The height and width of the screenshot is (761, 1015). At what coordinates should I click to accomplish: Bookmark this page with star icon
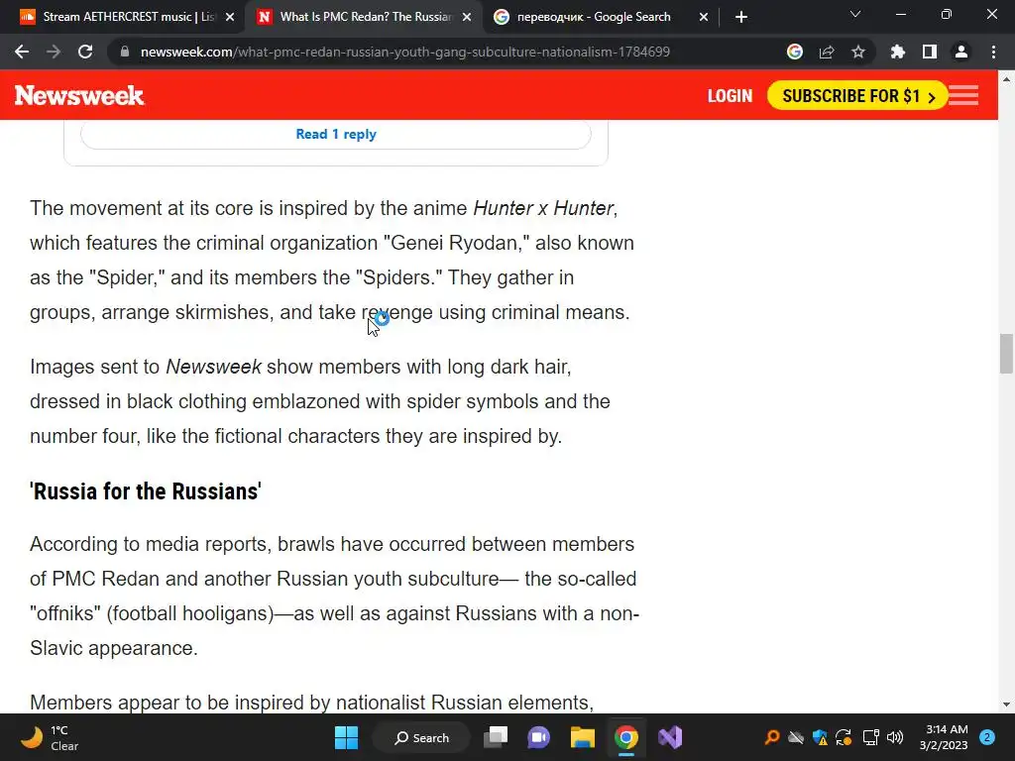pyautogui.click(x=858, y=52)
